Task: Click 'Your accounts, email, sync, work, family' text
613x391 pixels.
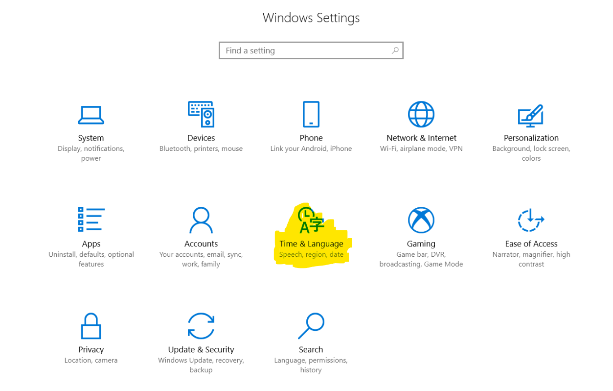Action: 201,259
